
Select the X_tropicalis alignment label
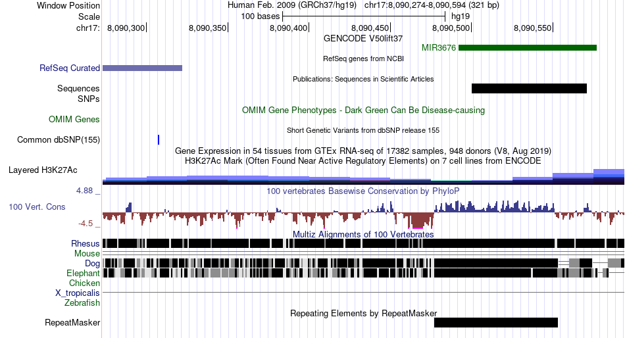click(x=78, y=293)
